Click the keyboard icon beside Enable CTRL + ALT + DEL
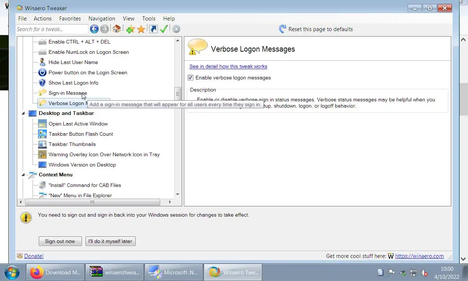Screen dimensions: 468x281 click(x=42, y=42)
